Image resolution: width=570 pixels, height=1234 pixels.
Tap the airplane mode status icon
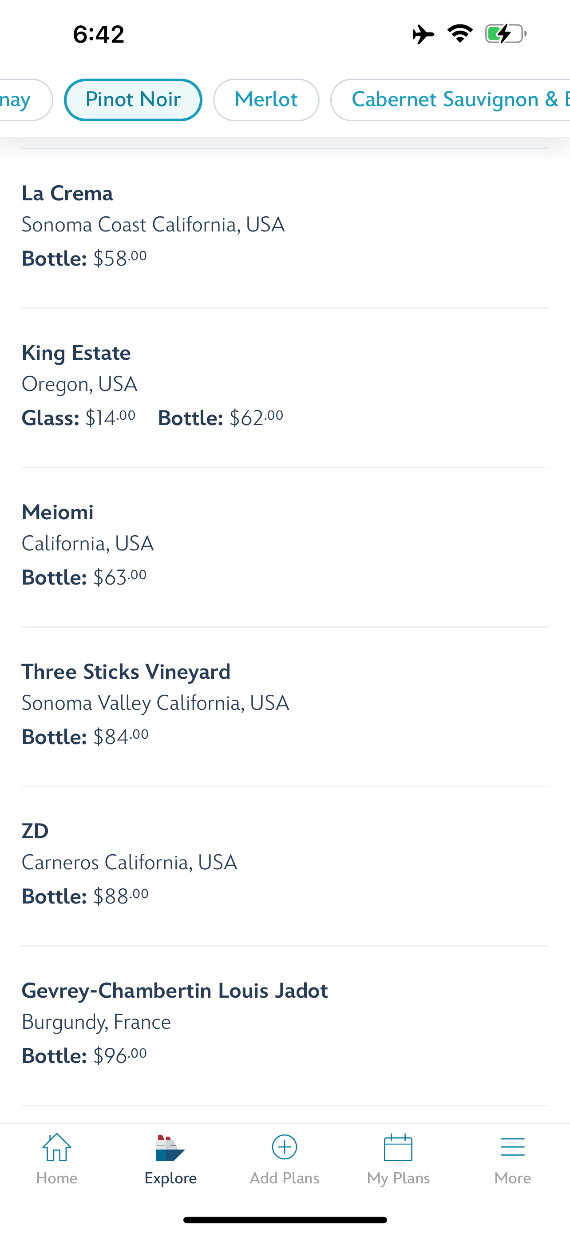click(423, 34)
